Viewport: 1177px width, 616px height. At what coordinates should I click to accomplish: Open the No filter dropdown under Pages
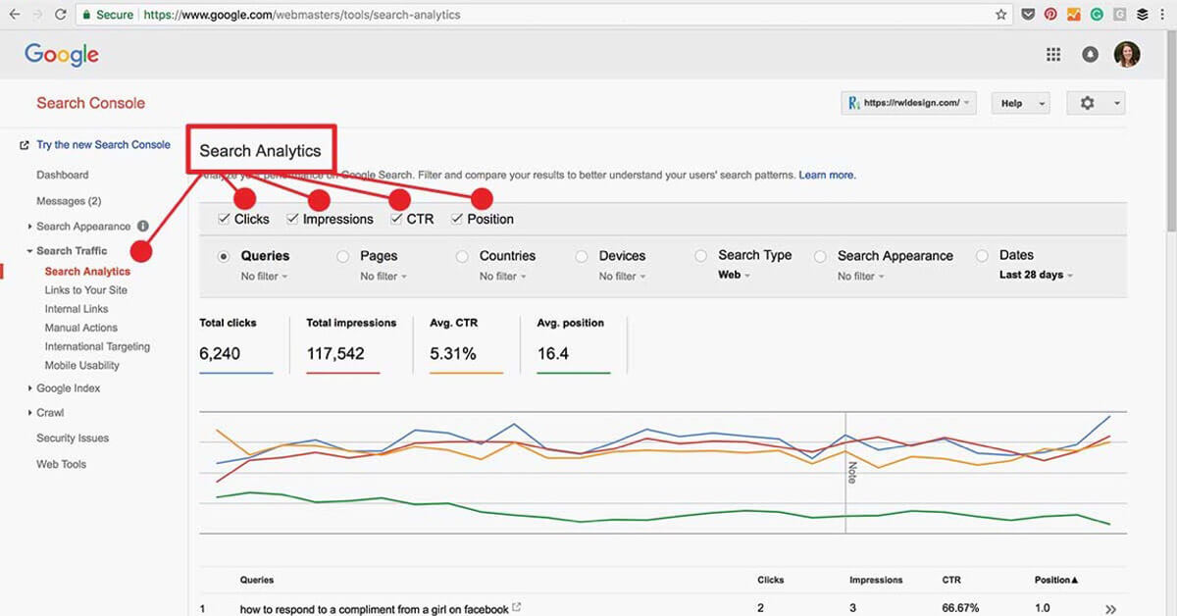(x=384, y=277)
